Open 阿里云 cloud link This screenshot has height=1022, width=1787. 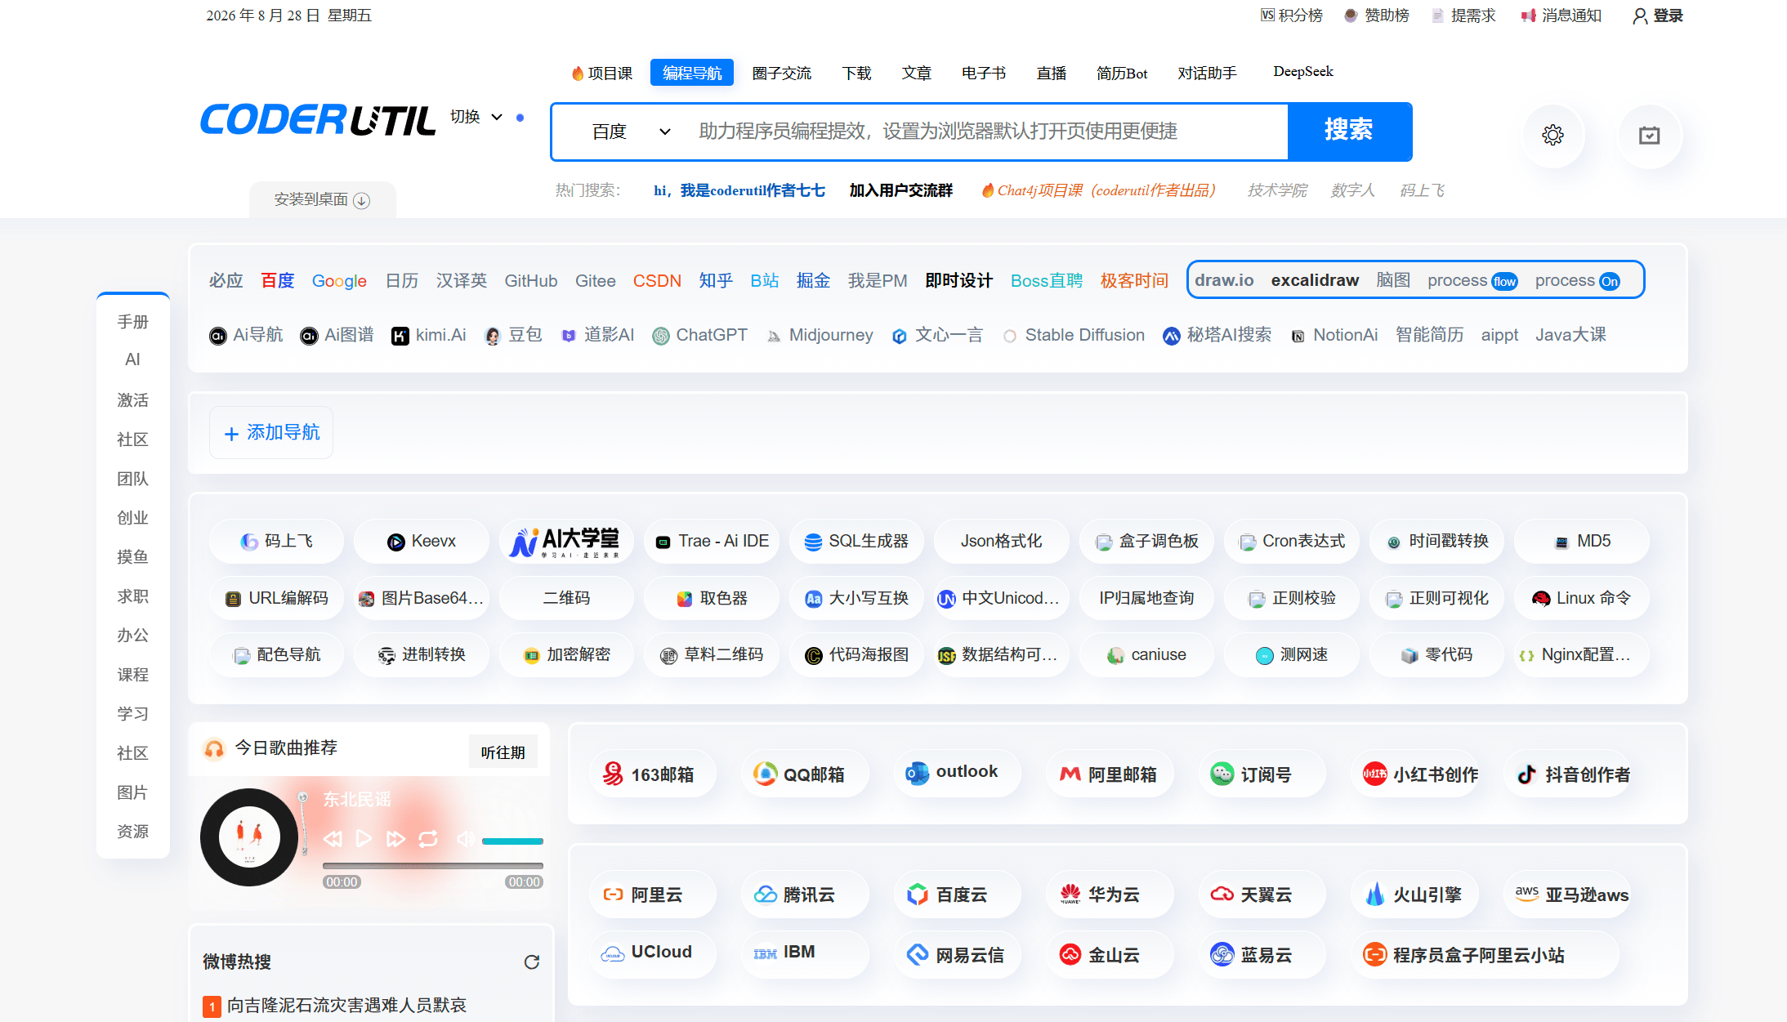[x=652, y=895]
